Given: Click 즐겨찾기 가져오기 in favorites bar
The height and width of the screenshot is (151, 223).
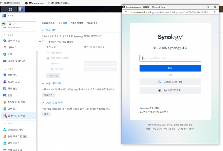Looking at the screenshot, I should (x=10, y=3).
